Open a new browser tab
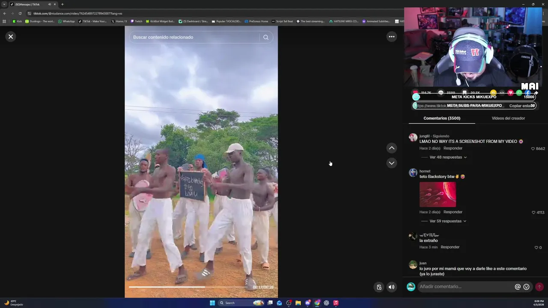Viewport: 548px width, 308px height. pos(62,4)
